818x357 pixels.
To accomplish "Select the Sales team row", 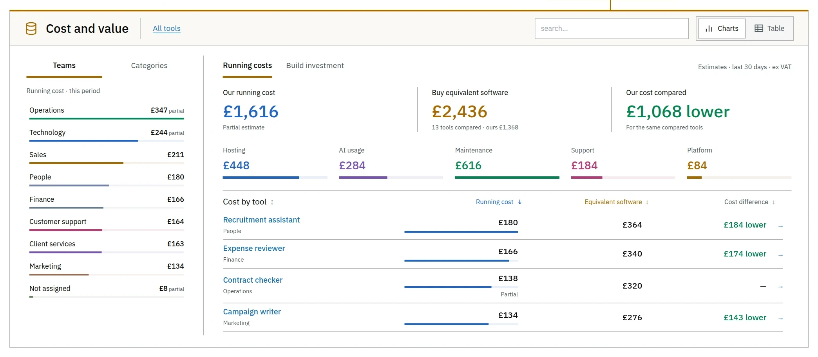I will pos(107,157).
